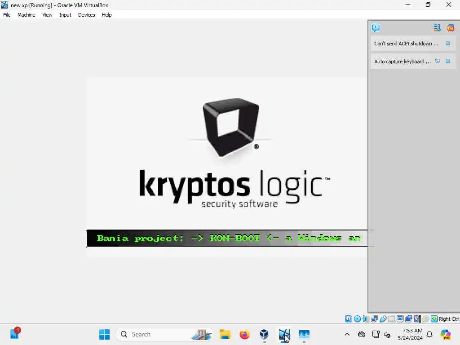Open the Machine menu
Image resolution: width=460 pixels, height=345 pixels.
point(26,15)
